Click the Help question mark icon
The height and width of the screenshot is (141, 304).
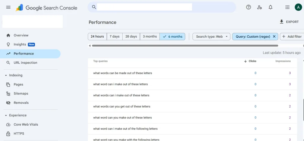[248, 7]
